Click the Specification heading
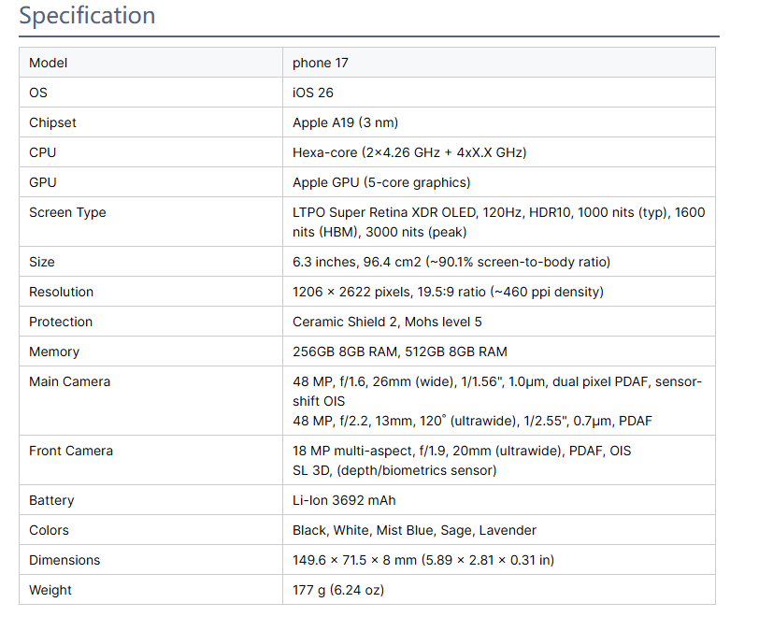759x617 pixels. click(87, 16)
